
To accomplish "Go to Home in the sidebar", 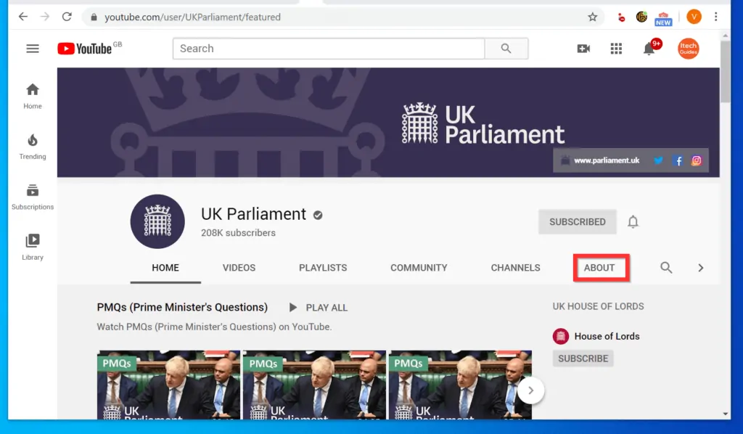I will (x=33, y=97).
